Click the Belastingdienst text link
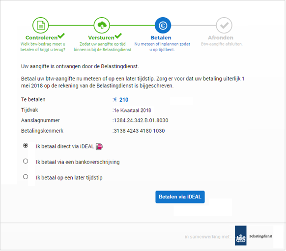286x251 pixels. 260,236
